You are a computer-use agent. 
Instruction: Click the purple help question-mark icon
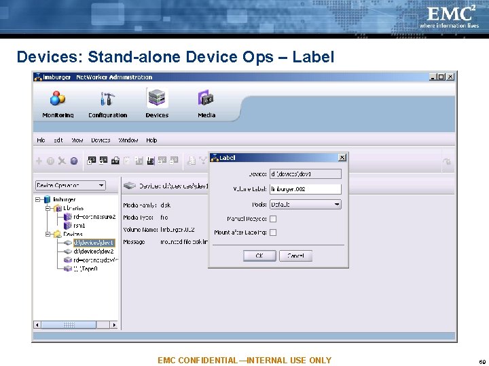pos(74,161)
